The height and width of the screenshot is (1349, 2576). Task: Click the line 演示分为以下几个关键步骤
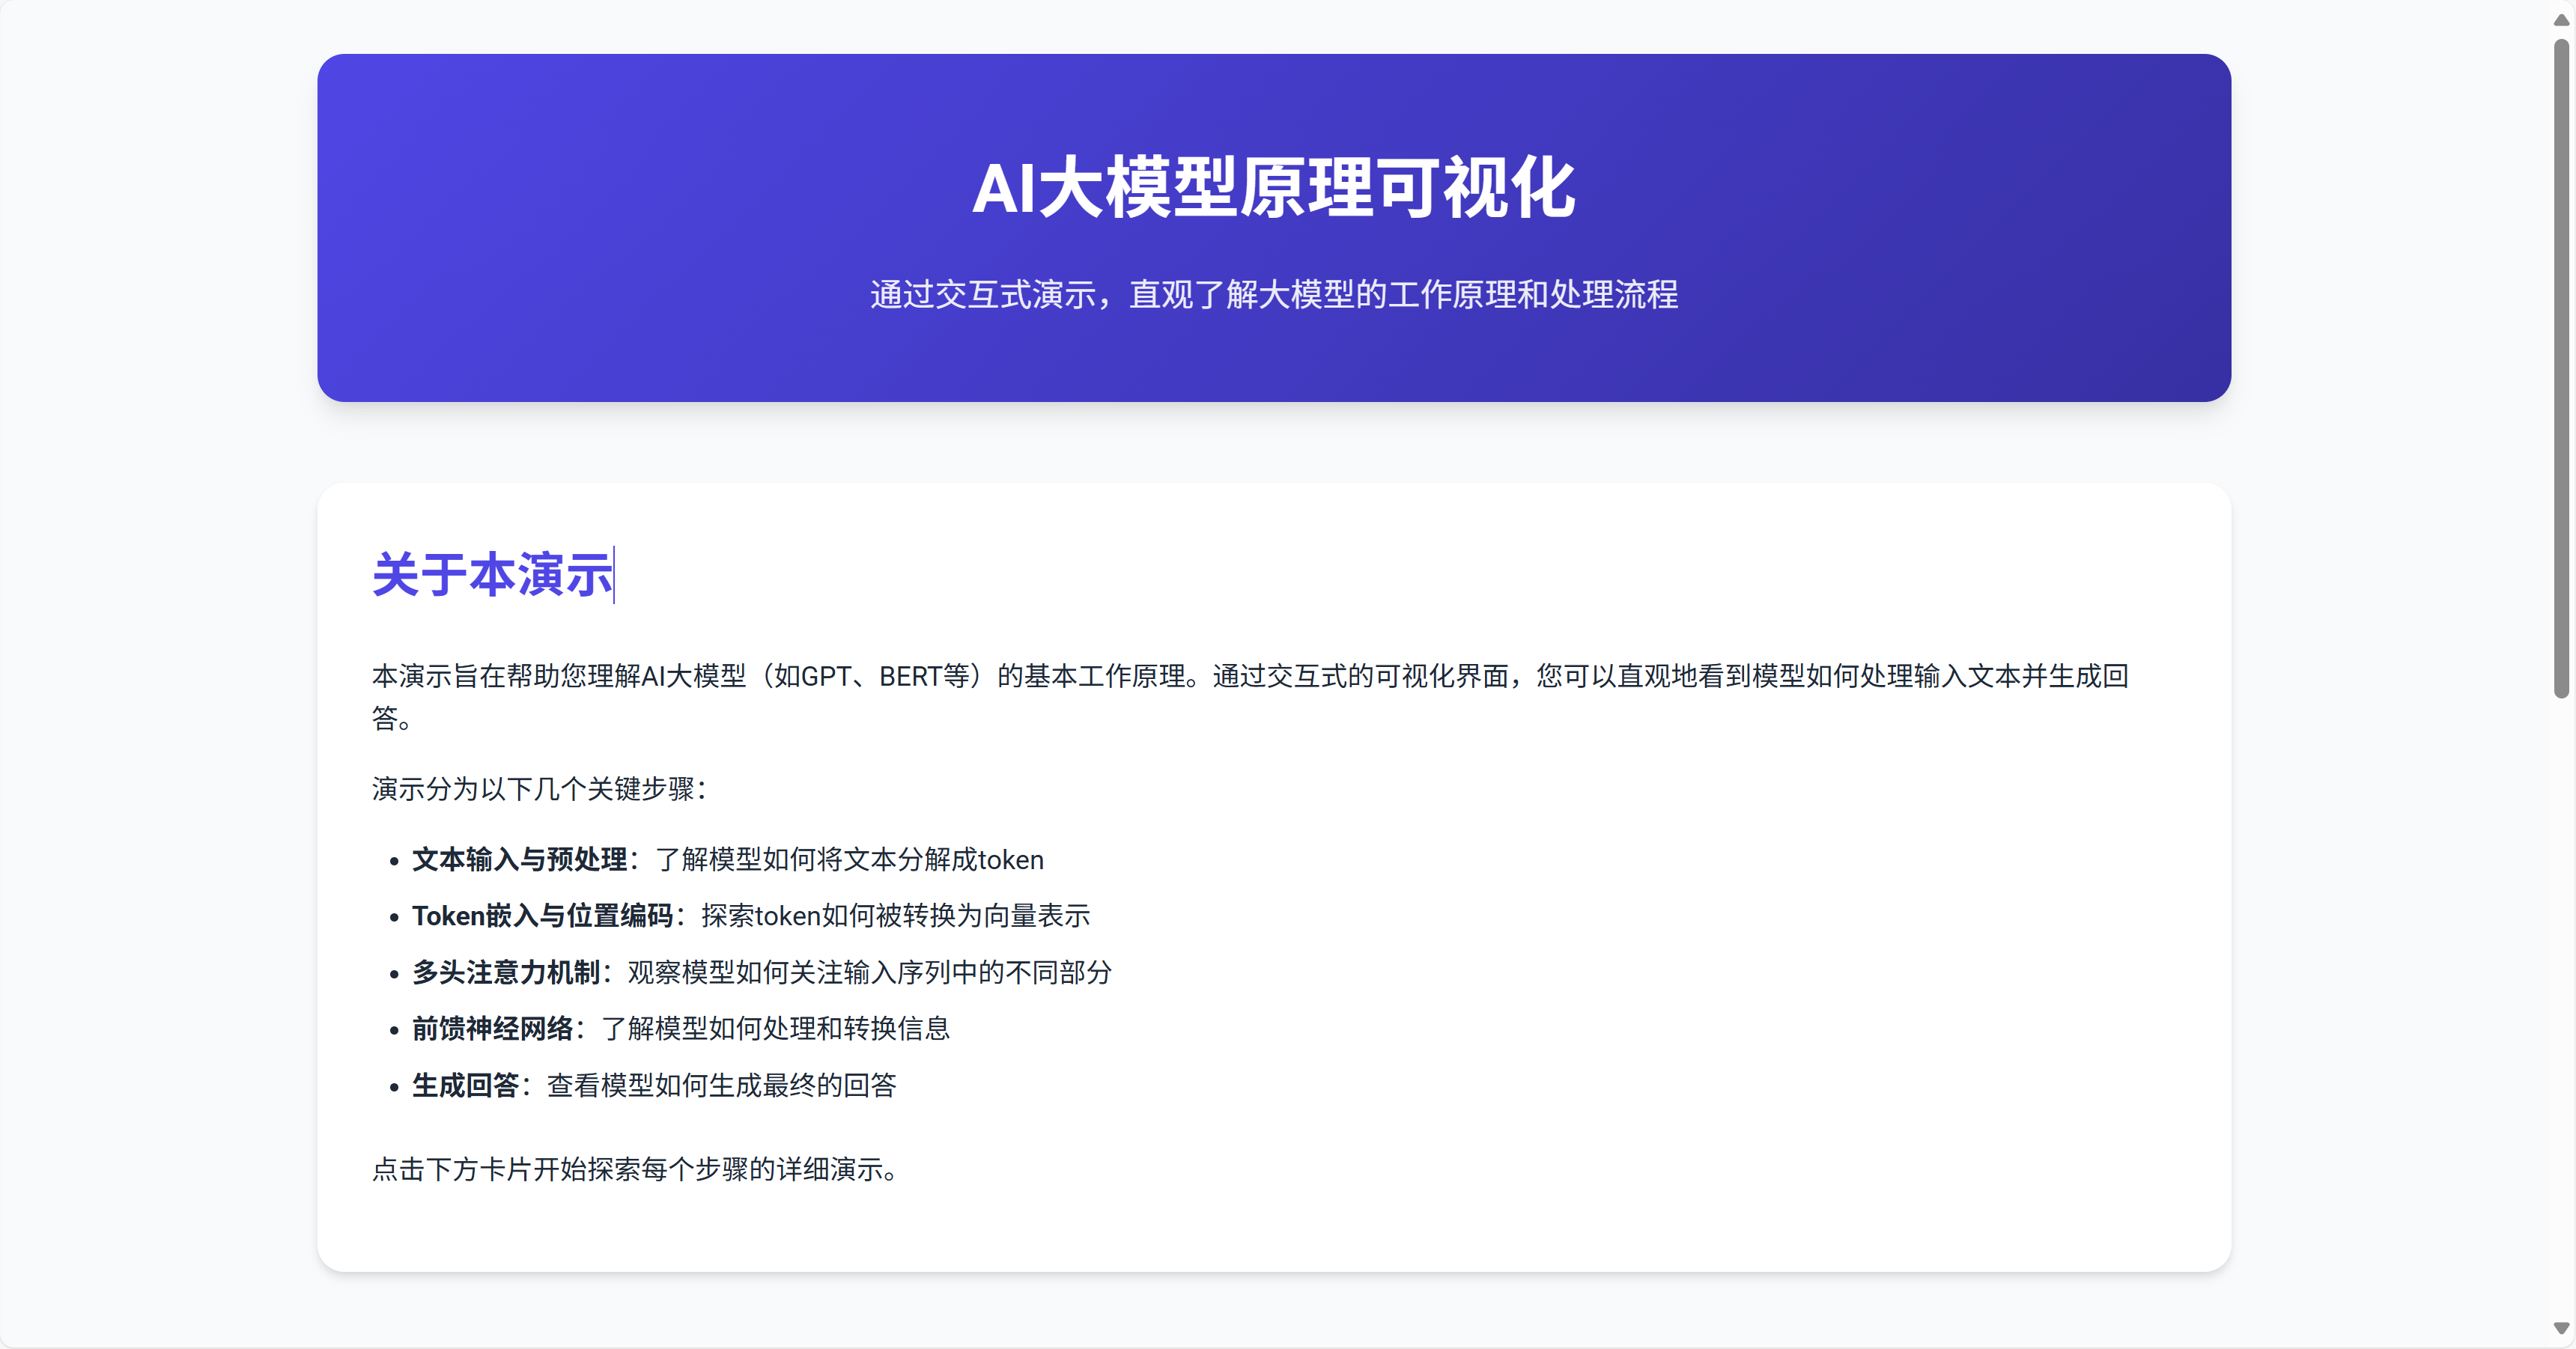[540, 789]
